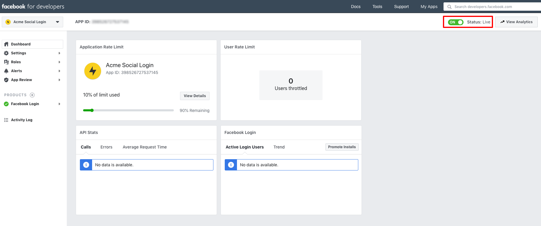
Task: Expand the Facebook Login product arrow
Action: [x=59, y=104]
